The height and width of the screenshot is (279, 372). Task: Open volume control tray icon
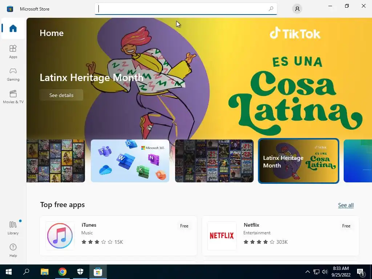[325, 272]
